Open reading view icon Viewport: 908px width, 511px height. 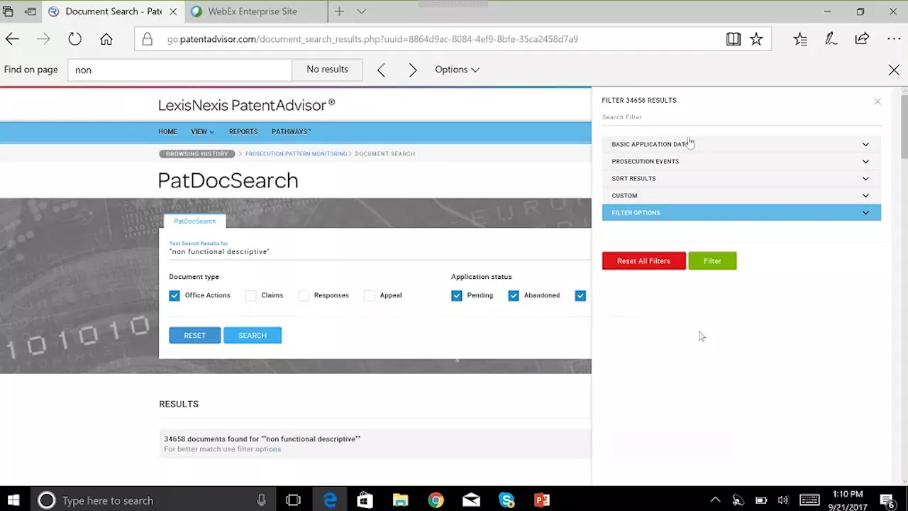tap(733, 39)
